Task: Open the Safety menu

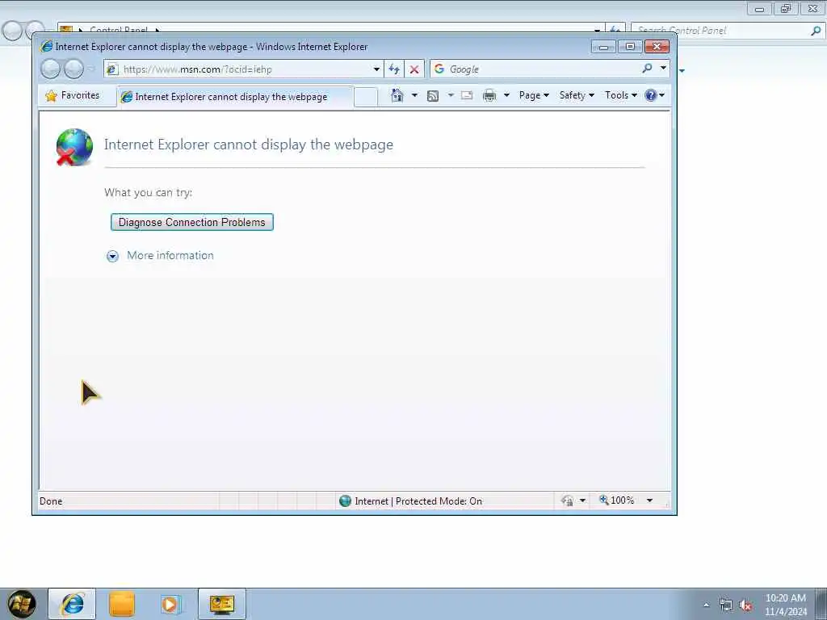Action: tap(577, 95)
